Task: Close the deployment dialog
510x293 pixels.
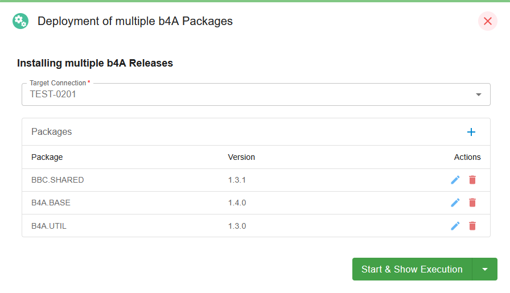Action: click(x=488, y=21)
